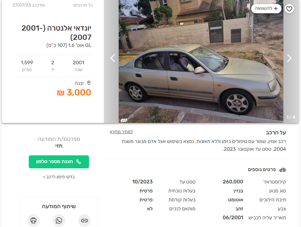Click the phone icon inside the green button
The height and width of the screenshot is (227, 301).
pos(78,162)
